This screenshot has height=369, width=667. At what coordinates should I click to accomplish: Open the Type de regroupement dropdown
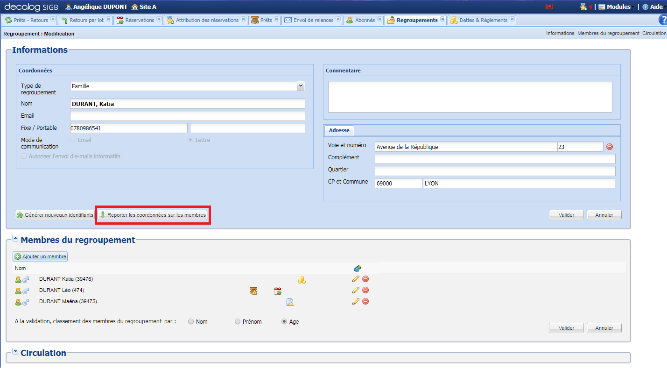pos(301,86)
